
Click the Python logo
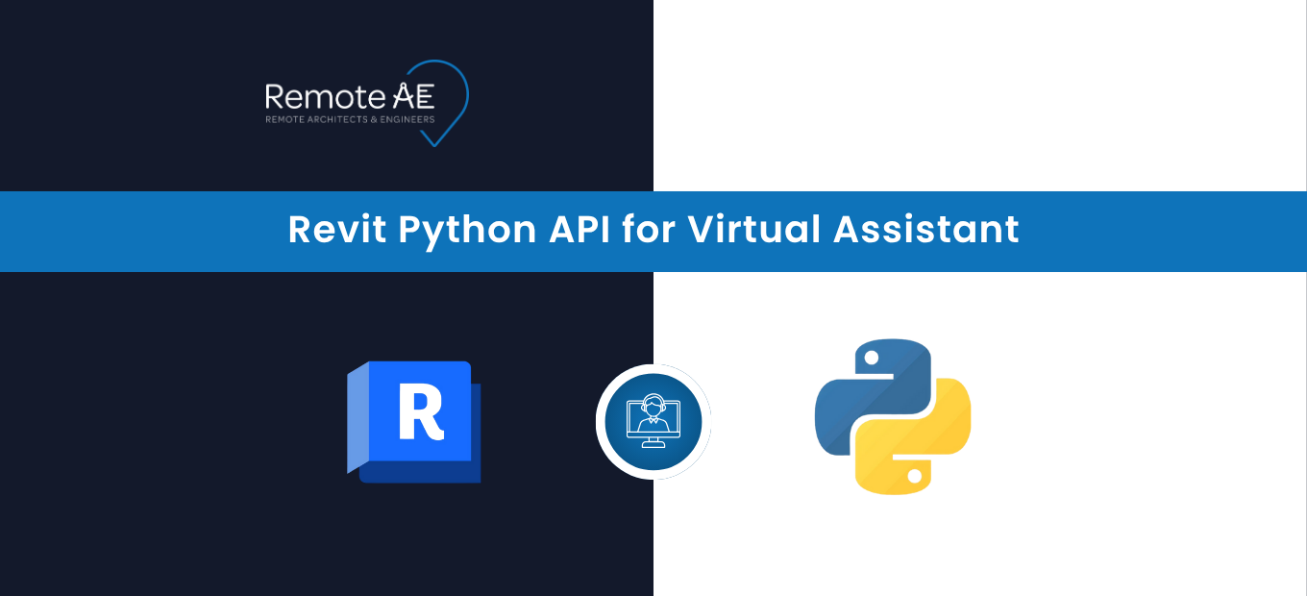[x=892, y=416]
